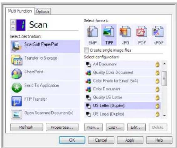Click the Send To Application green icon
The image size is (177, 148).
coord(17,88)
